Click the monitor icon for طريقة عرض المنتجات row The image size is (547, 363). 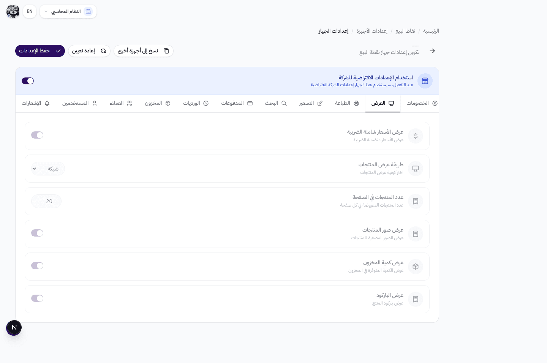(x=416, y=169)
